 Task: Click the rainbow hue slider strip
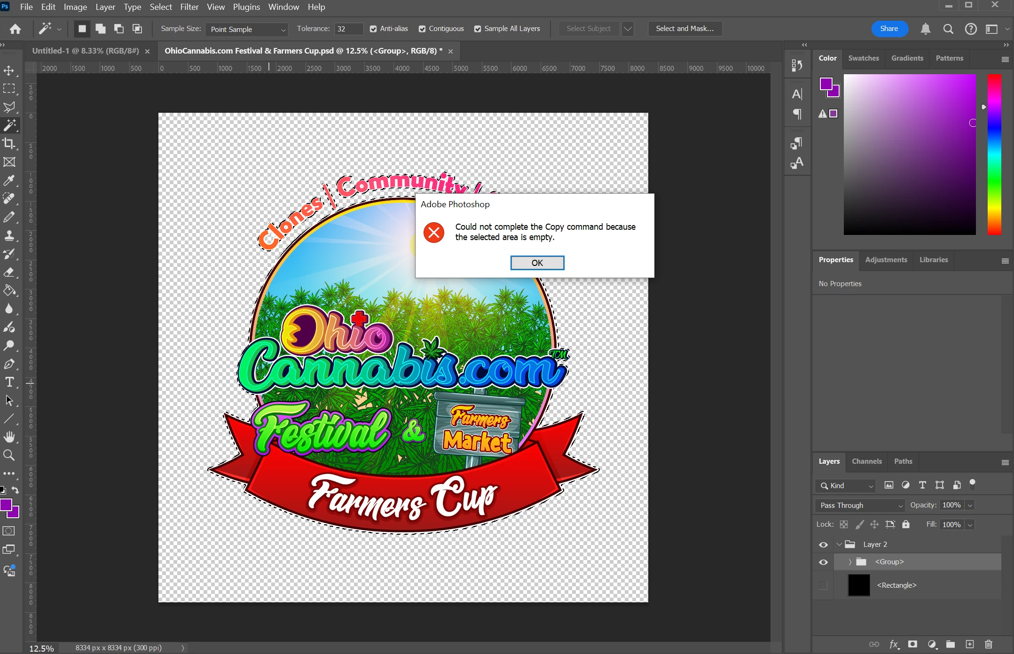pyautogui.click(x=994, y=154)
